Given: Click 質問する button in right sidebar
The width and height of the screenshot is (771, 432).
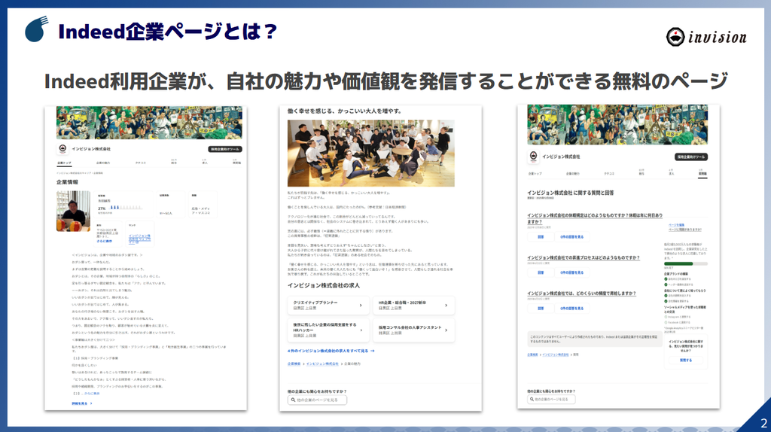Looking at the screenshot, I should coord(686,361).
